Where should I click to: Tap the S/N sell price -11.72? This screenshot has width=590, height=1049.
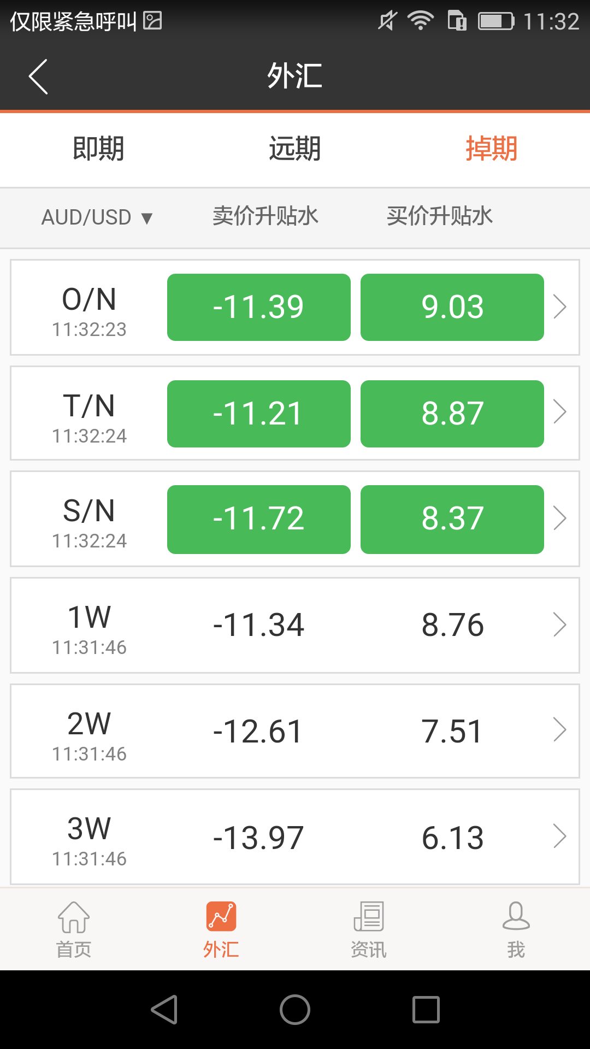258,519
